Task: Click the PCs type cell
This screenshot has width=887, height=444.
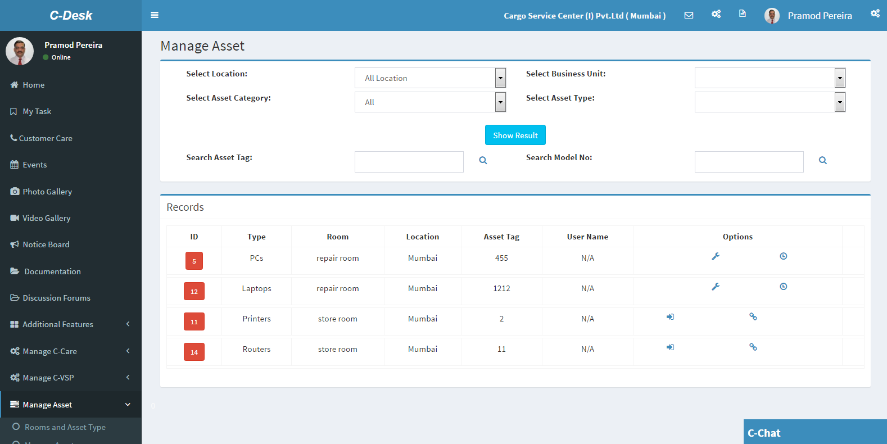Action: [256, 258]
